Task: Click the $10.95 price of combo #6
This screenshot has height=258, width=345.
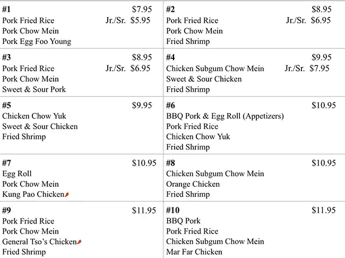Action: (x=323, y=106)
